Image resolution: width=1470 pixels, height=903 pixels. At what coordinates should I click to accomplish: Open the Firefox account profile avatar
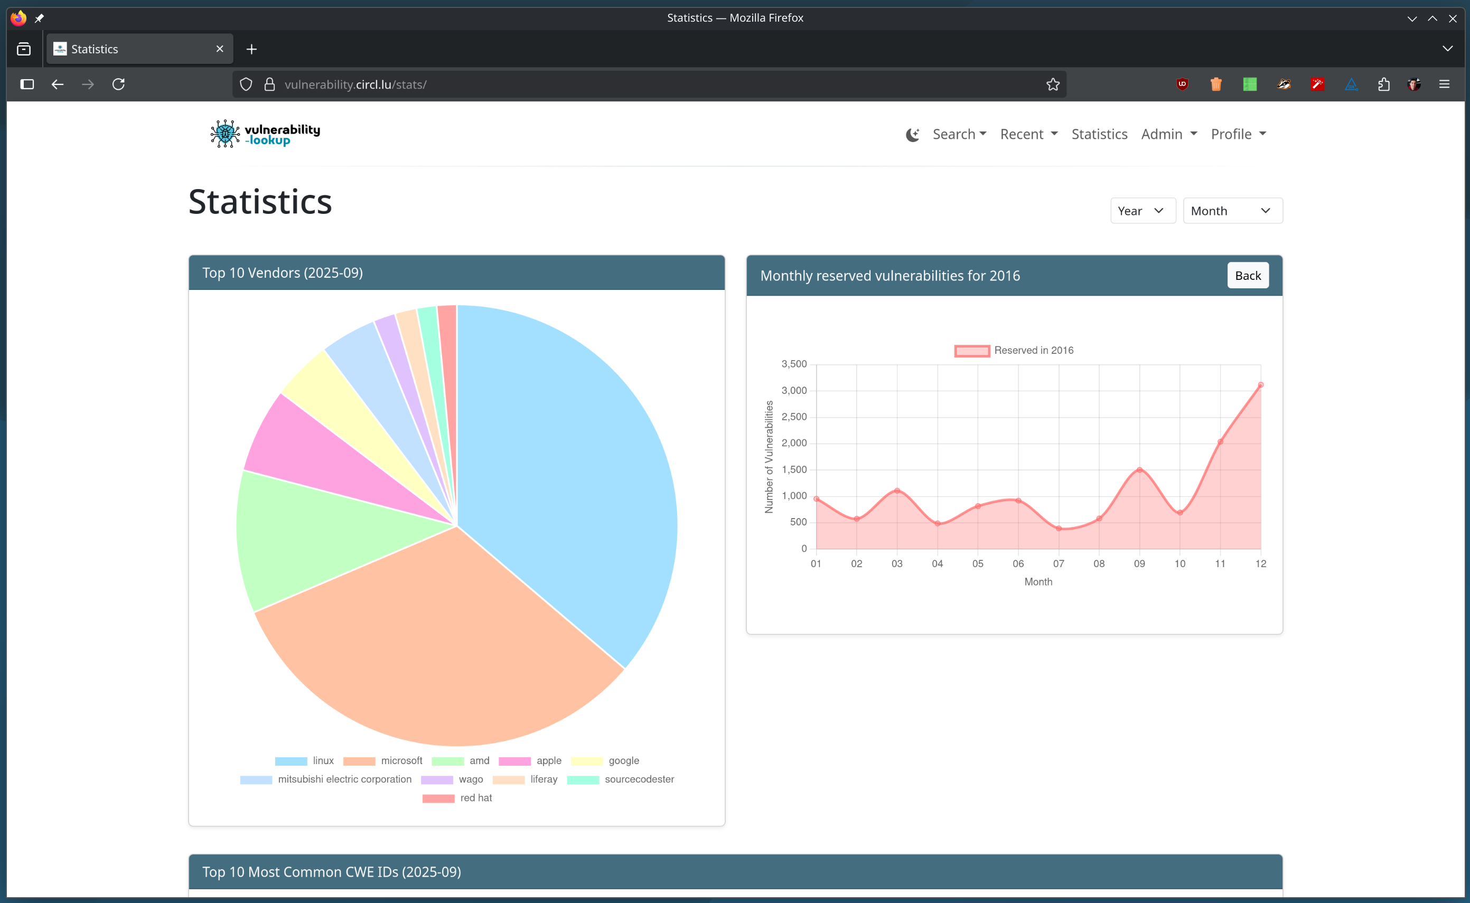(x=1414, y=84)
